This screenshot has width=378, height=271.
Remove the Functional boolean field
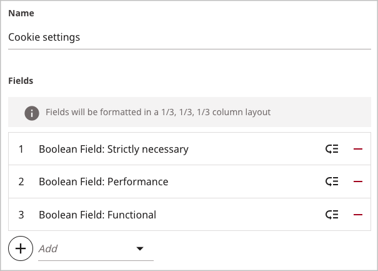pos(358,215)
